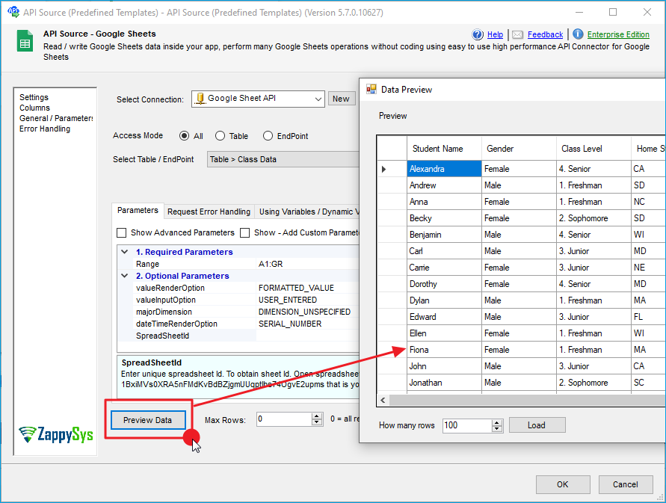666x503 pixels.
Task: Select the Table access mode option
Action: point(221,136)
